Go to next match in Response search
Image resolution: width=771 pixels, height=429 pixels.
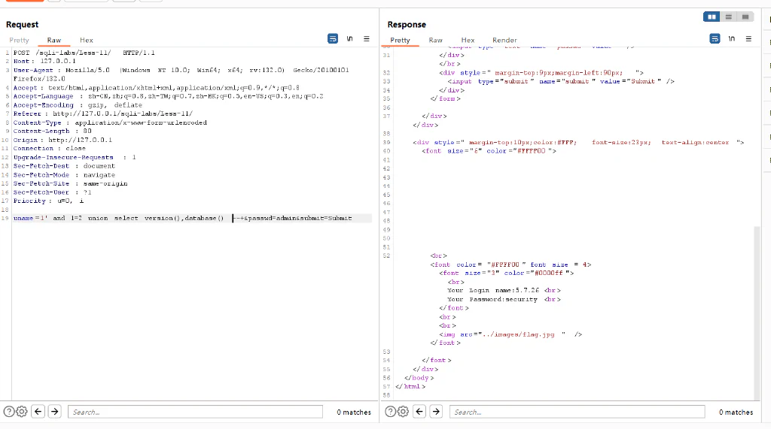436,412
